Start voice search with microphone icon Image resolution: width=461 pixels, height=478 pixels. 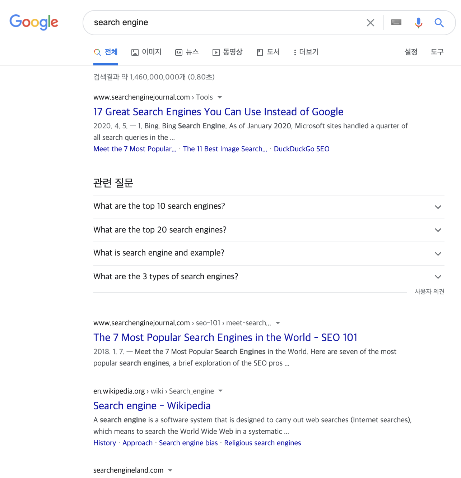418,23
